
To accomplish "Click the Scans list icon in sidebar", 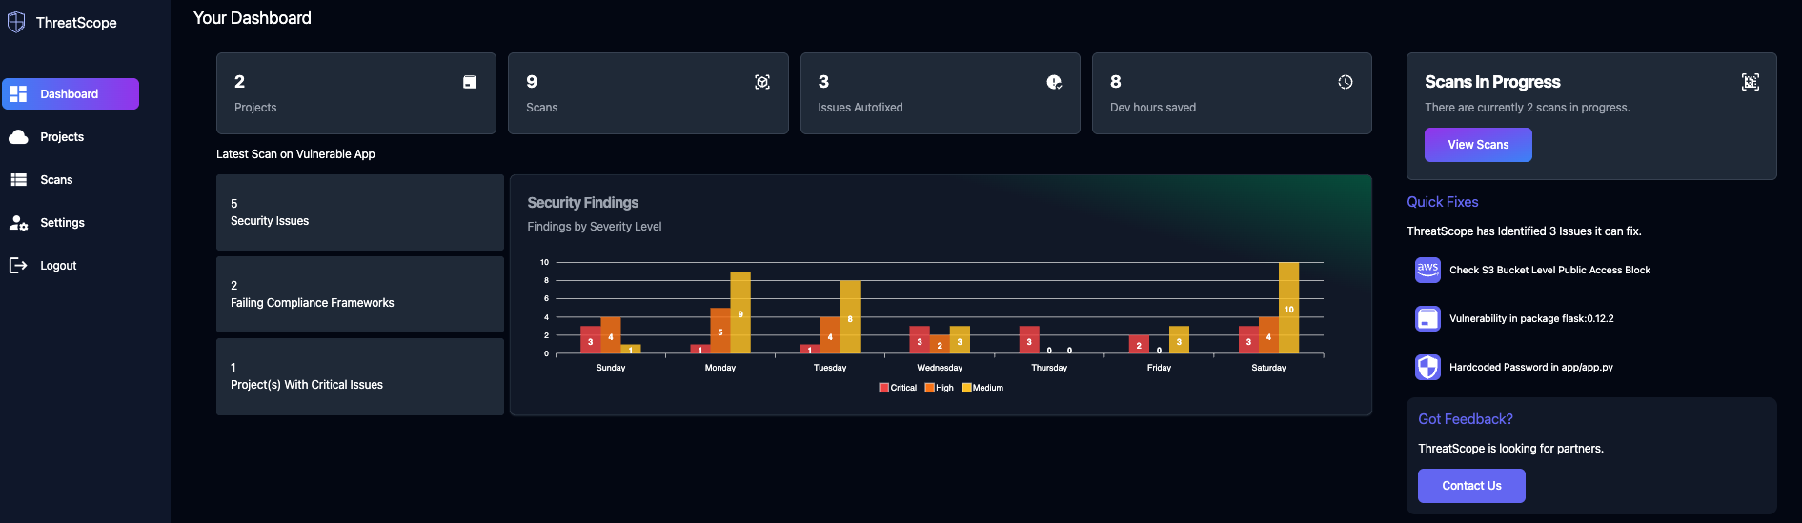I will pos(18,180).
